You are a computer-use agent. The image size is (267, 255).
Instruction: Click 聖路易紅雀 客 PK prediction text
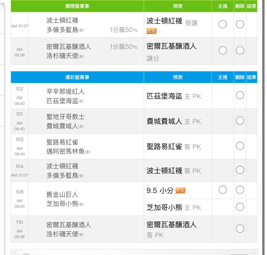point(174,147)
